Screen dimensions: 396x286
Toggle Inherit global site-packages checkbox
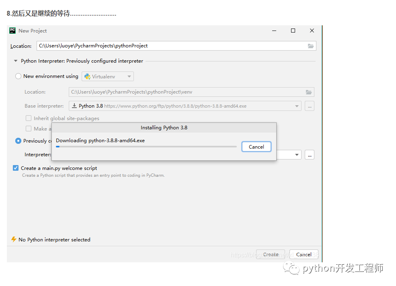[29, 118]
